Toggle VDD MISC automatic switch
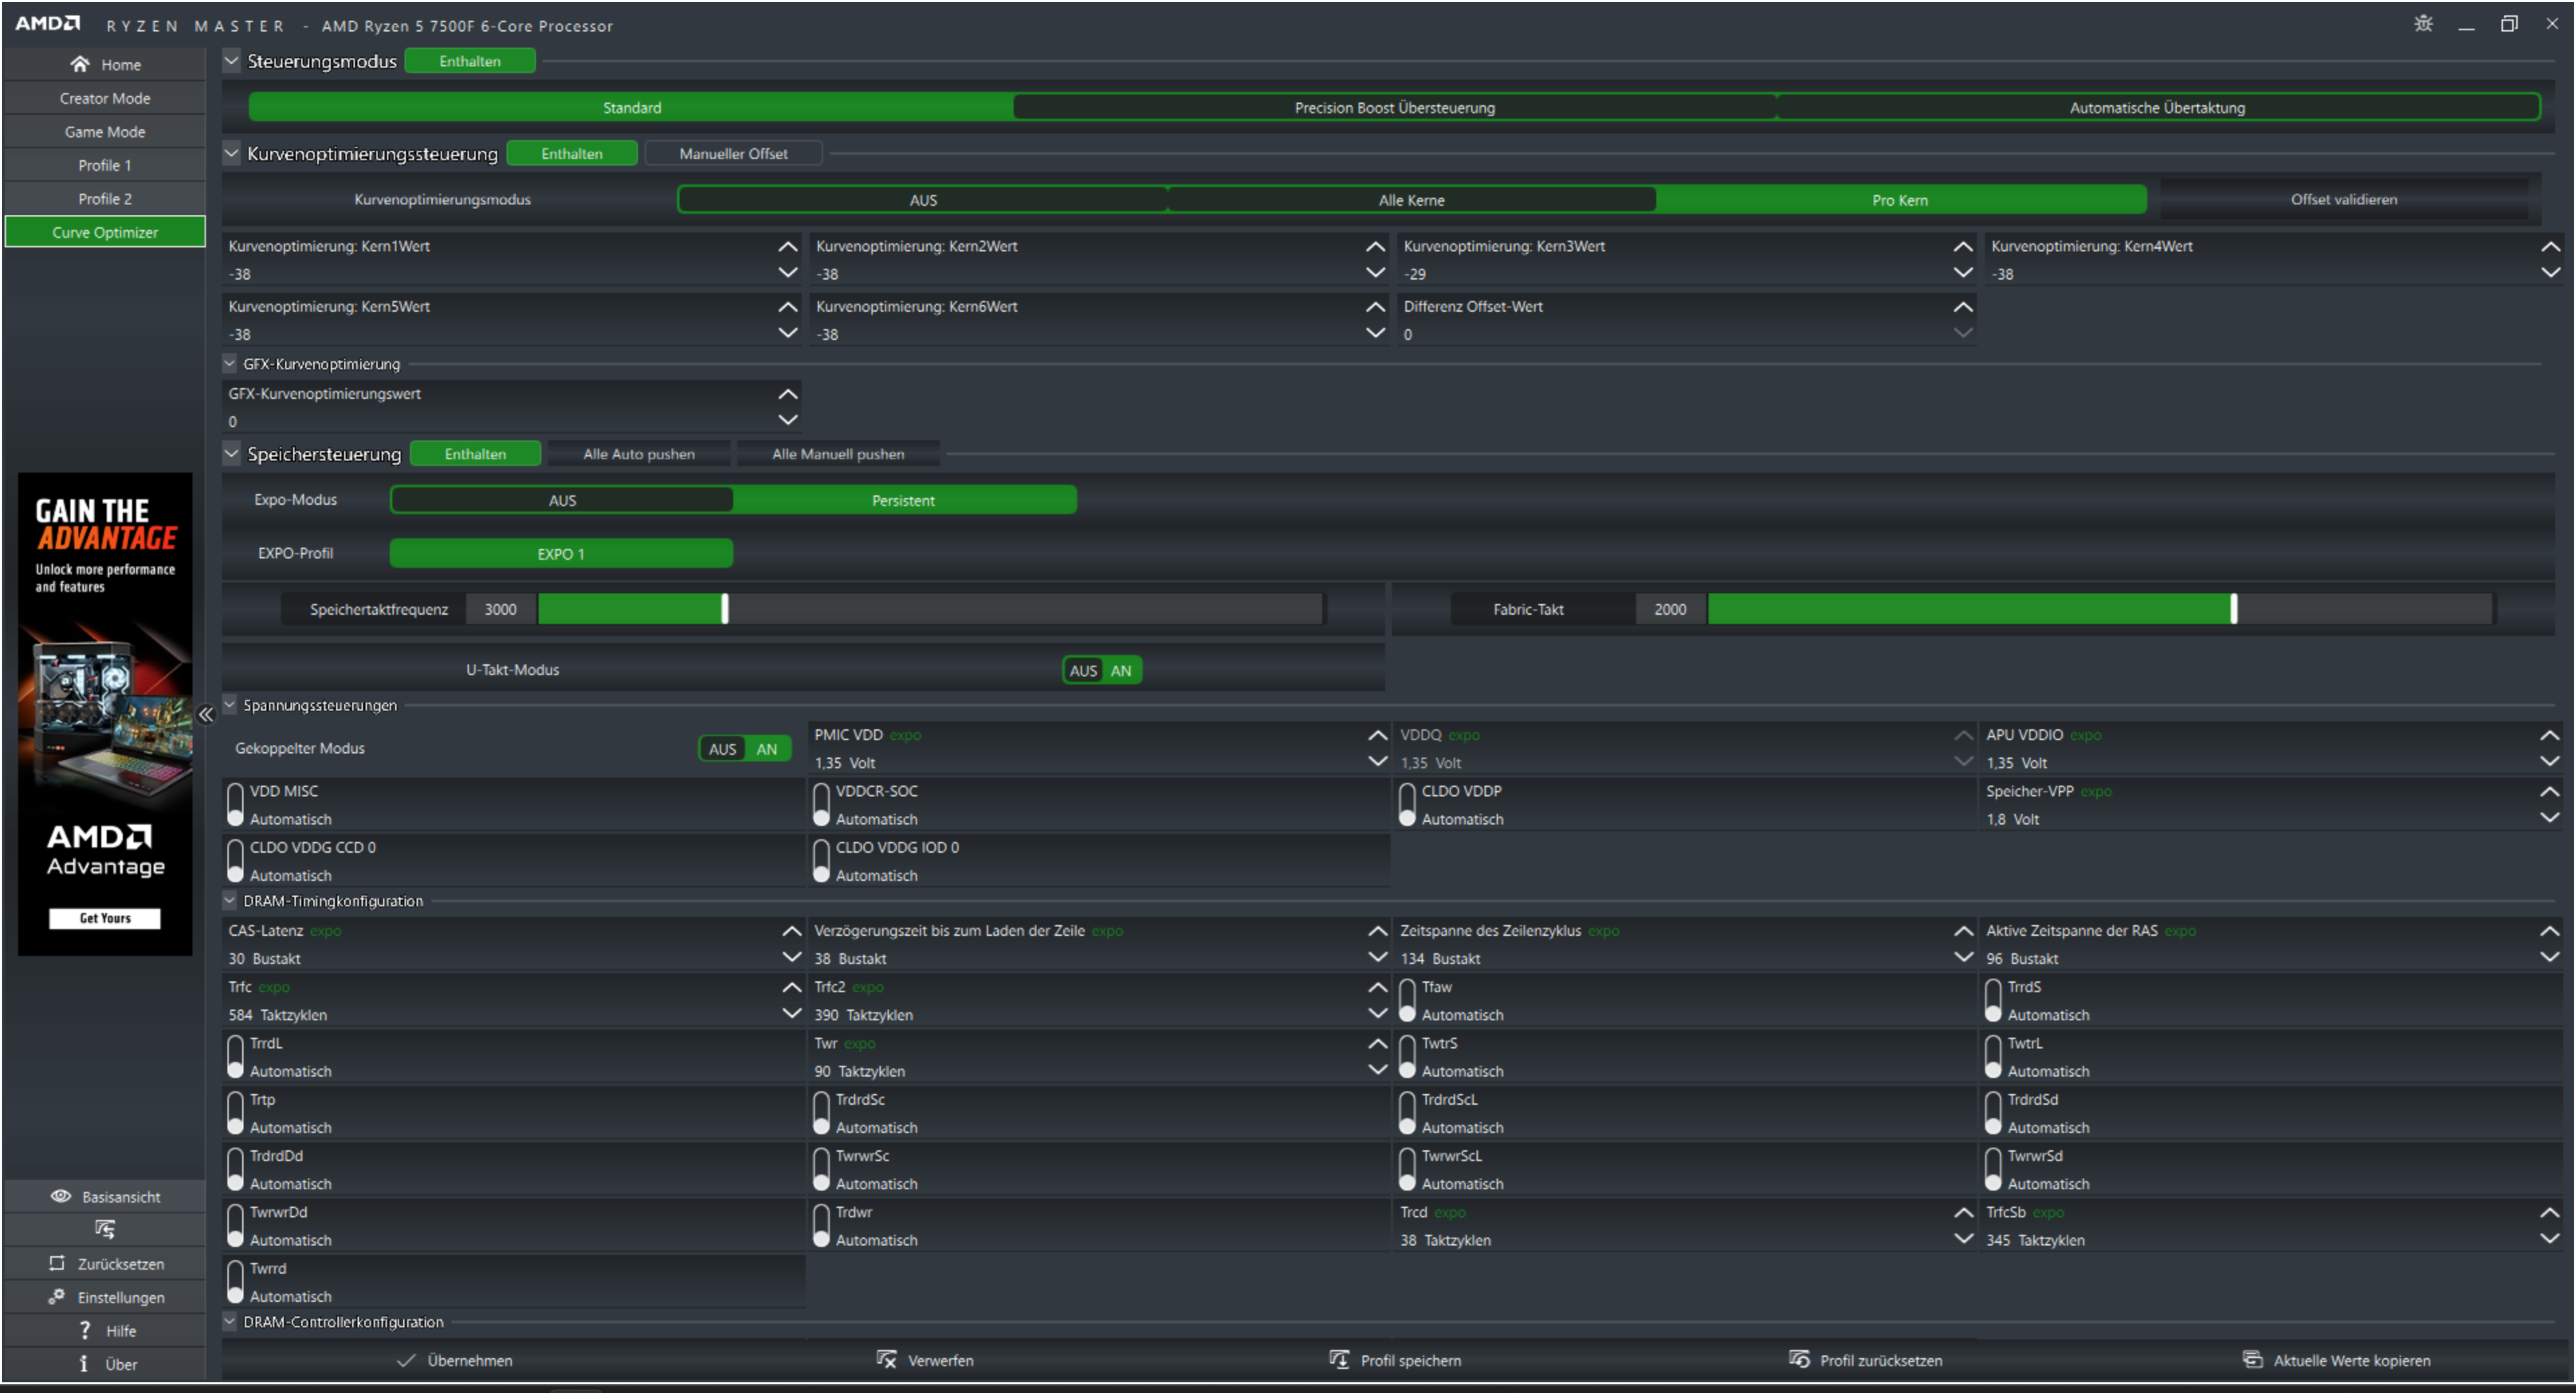The height and width of the screenshot is (1393, 2576). [235, 804]
